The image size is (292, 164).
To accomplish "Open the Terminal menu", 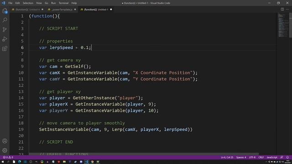I will (x=63, y=3).
